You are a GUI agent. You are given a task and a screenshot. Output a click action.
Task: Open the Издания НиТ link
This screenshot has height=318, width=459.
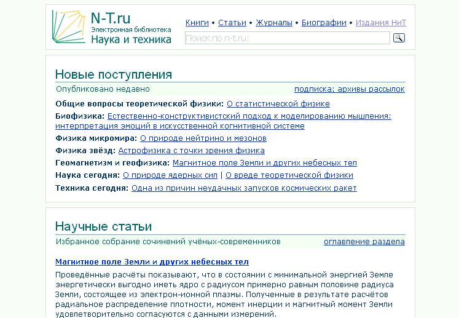pos(381,23)
